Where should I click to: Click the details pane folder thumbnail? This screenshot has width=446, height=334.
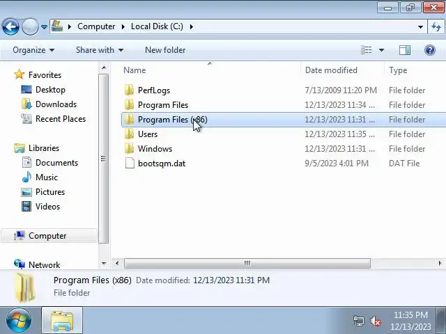pos(25,287)
